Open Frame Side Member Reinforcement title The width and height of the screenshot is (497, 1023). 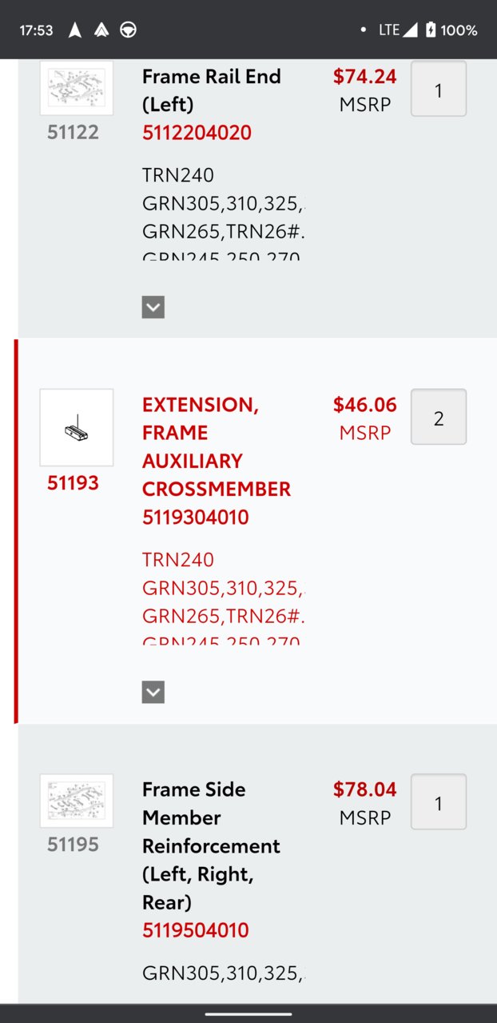211,845
